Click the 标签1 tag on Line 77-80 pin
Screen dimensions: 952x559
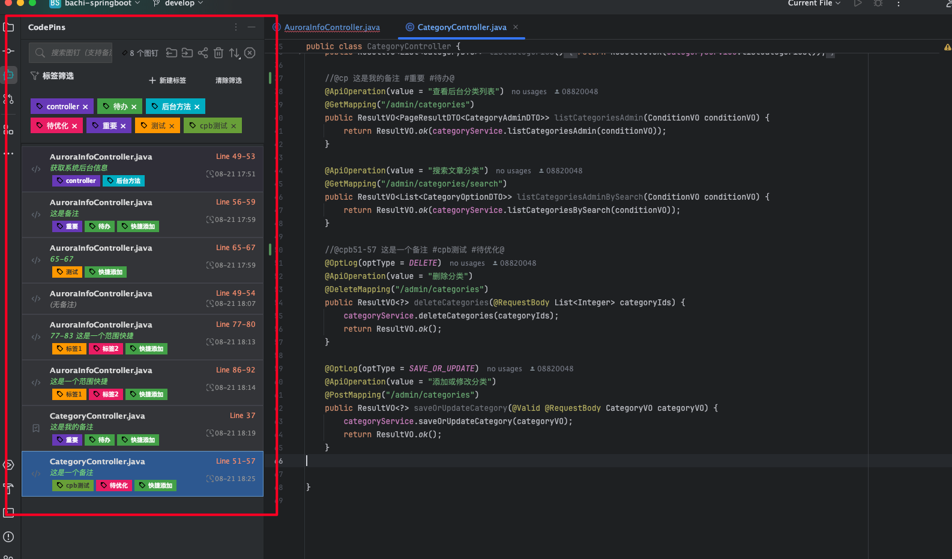69,349
